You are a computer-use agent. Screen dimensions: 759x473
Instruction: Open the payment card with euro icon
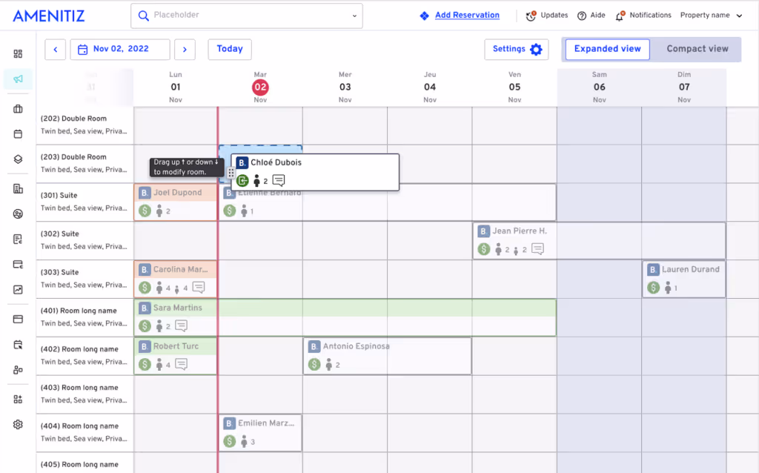(18, 265)
